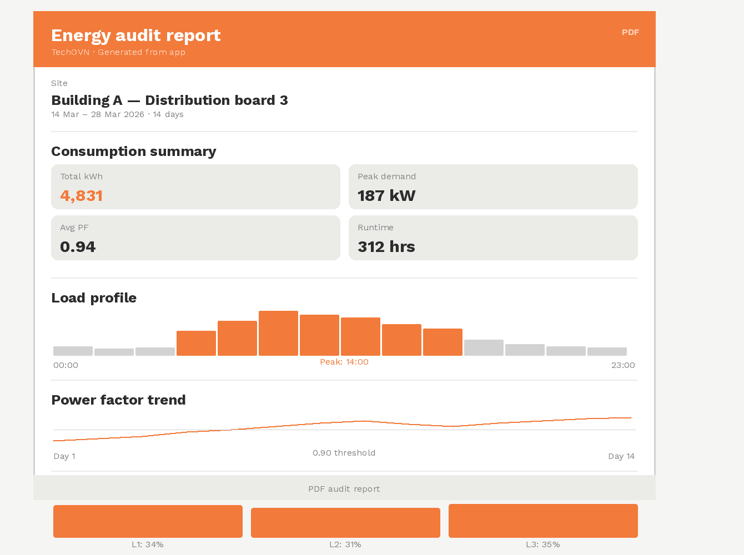Click the Avg PF card showing 0.94
The height and width of the screenshot is (555, 744).
[x=195, y=238]
